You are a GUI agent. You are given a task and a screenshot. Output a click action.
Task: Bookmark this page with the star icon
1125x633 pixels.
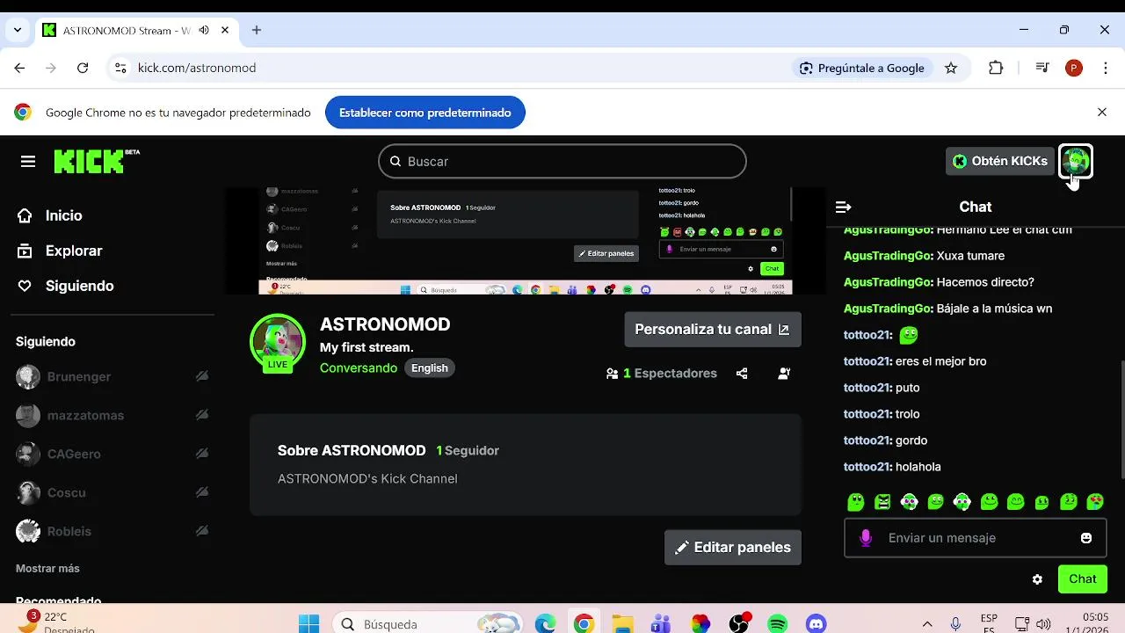pos(951,68)
